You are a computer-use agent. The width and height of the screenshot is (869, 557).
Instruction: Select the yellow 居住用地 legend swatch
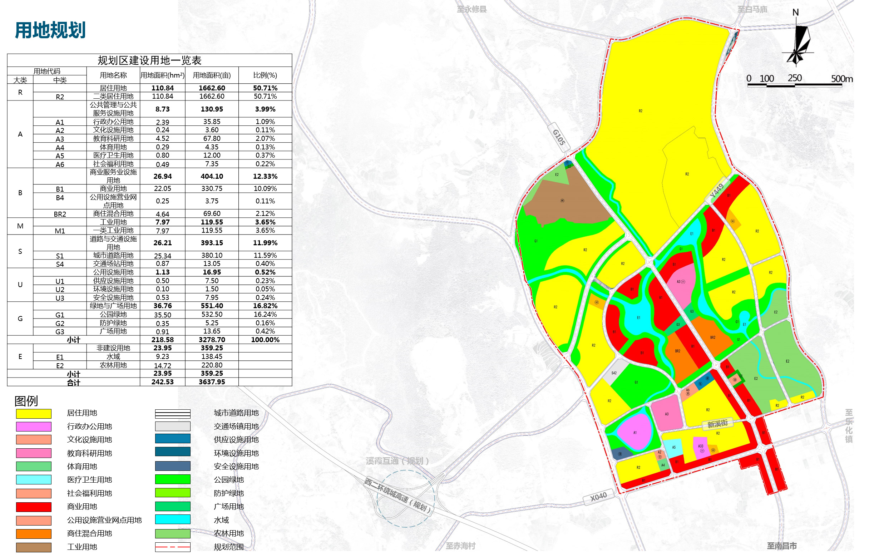(34, 414)
